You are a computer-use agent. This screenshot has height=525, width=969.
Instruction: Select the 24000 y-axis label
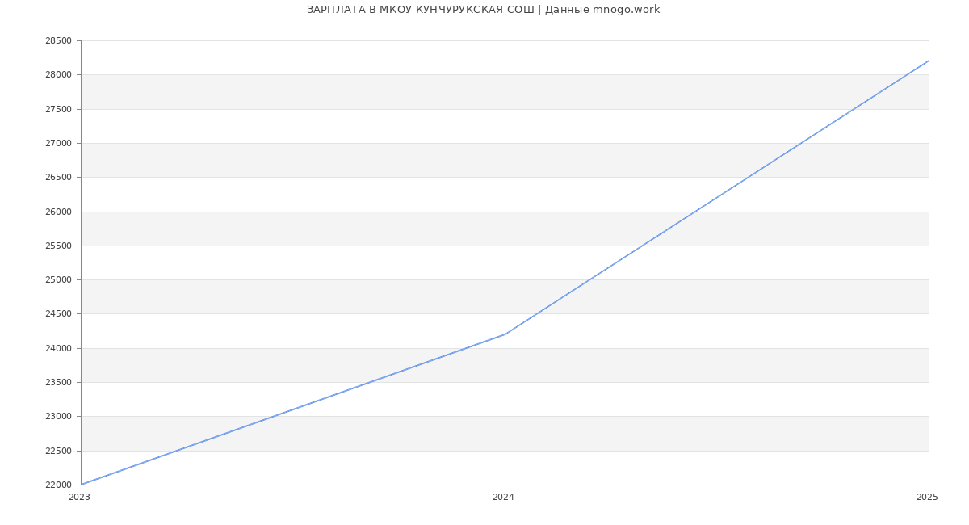tap(58, 348)
